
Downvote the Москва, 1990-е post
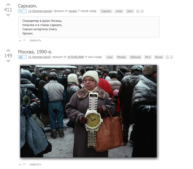[x=8, y=61]
